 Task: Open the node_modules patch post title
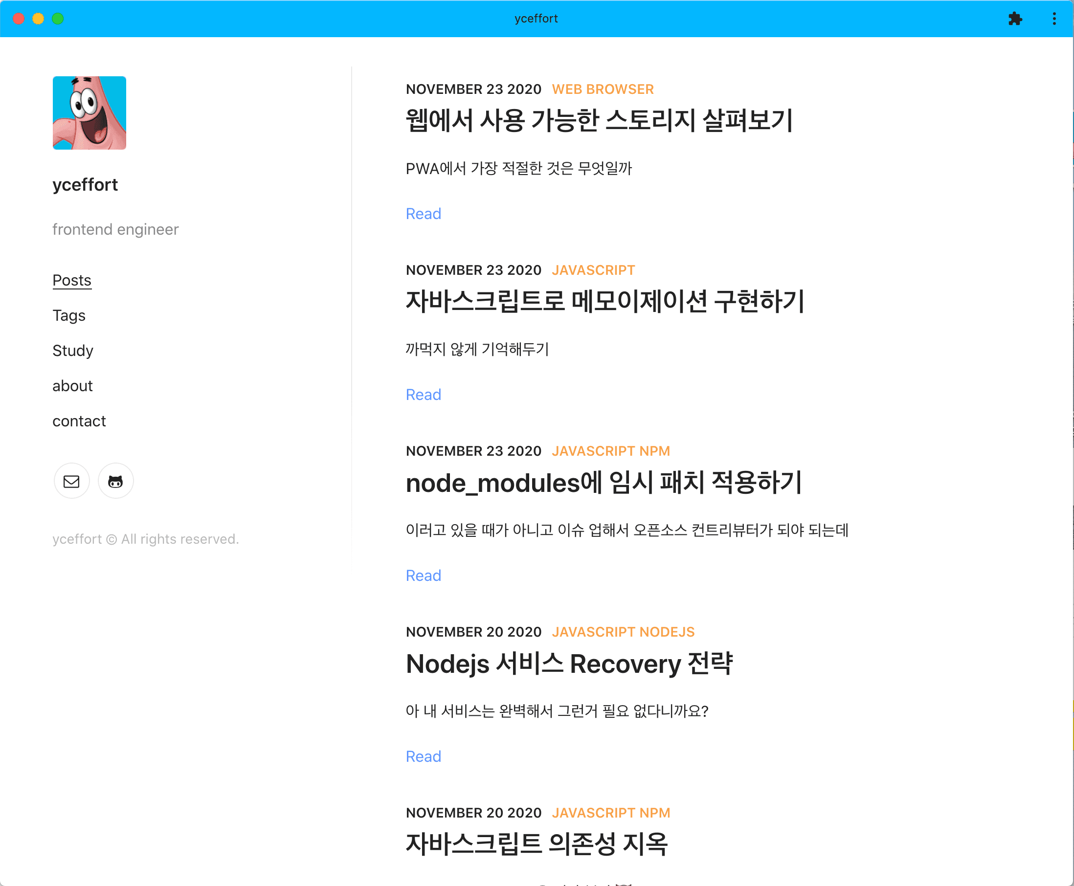[604, 482]
